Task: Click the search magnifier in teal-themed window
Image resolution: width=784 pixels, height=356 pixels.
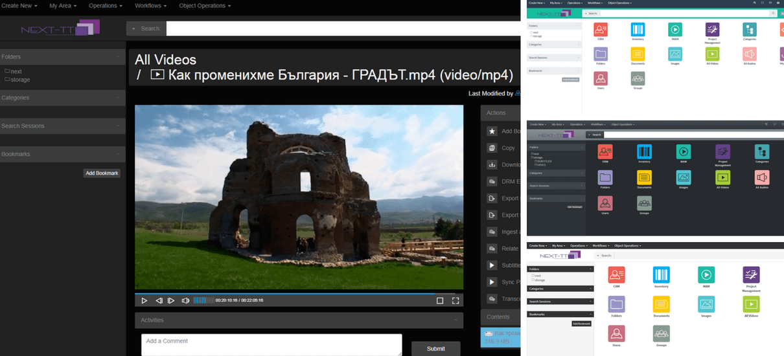Action: pyautogui.click(x=773, y=13)
